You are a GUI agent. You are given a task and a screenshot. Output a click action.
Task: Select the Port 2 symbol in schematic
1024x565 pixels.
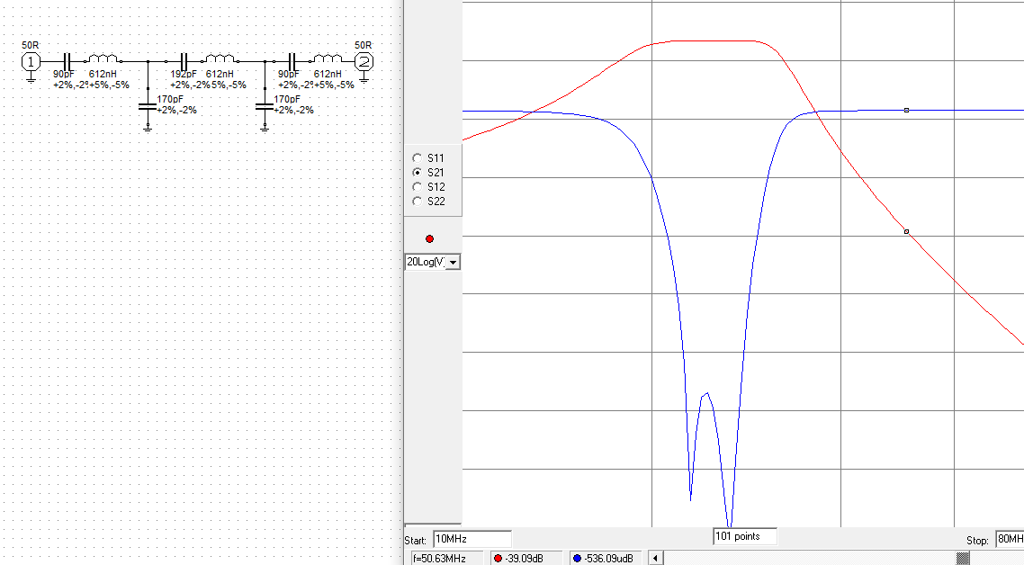[364, 61]
